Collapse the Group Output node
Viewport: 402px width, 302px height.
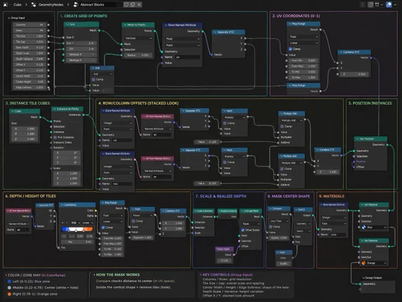coord(364,278)
